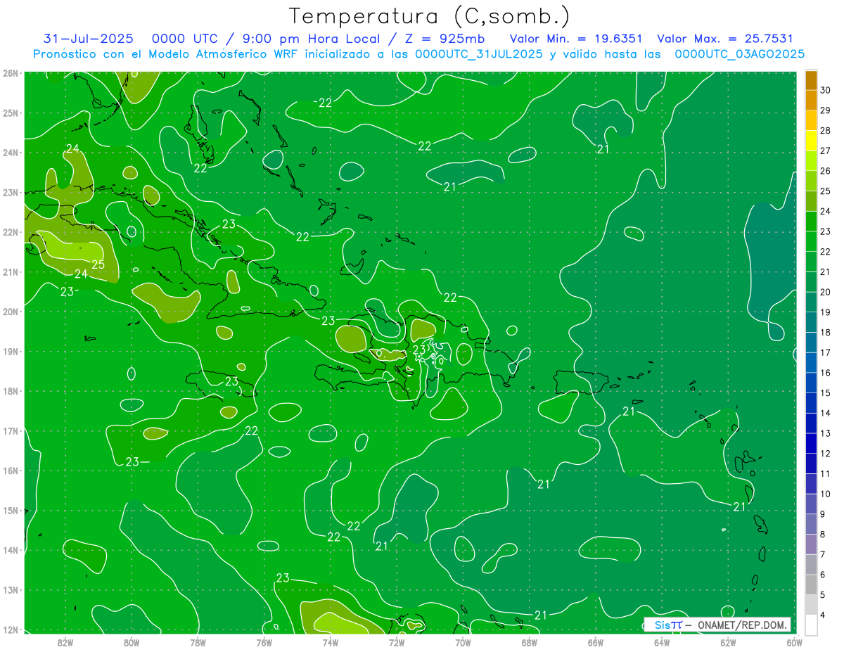Click the color bar value "4"
Screen dimensions: 844x652
click(x=822, y=615)
